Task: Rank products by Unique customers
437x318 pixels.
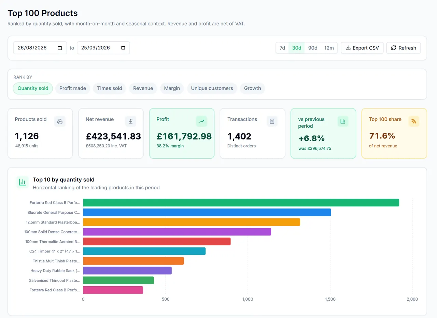Action: tap(212, 88)
